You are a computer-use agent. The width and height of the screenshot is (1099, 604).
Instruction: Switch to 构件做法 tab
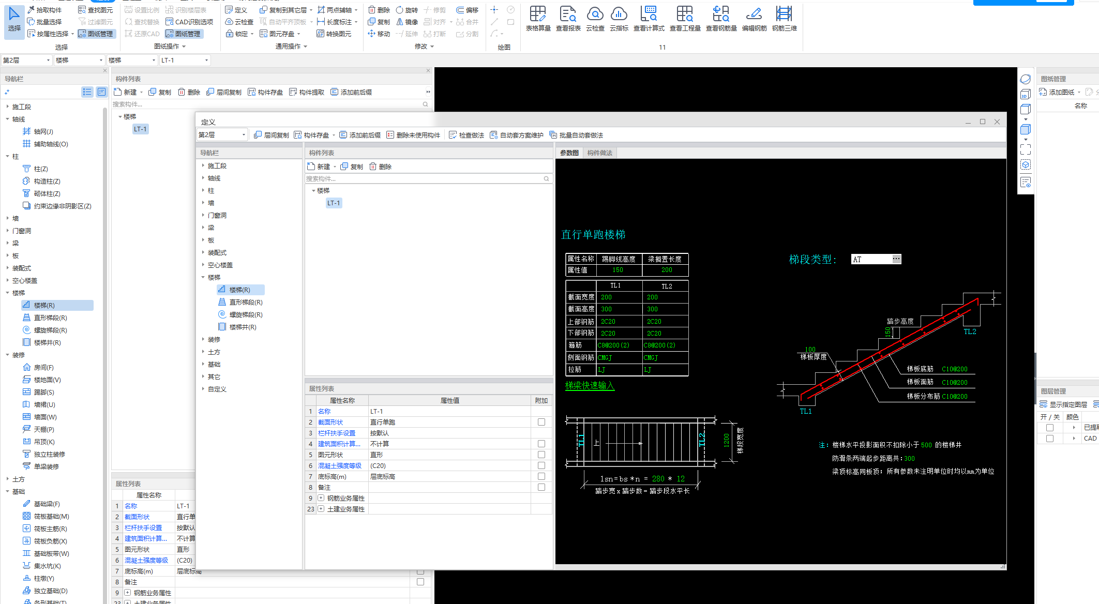600,153
